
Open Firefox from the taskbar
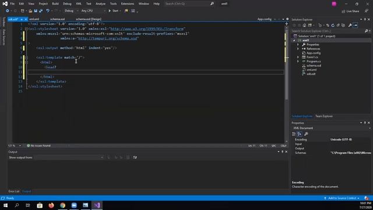point(51,205)
